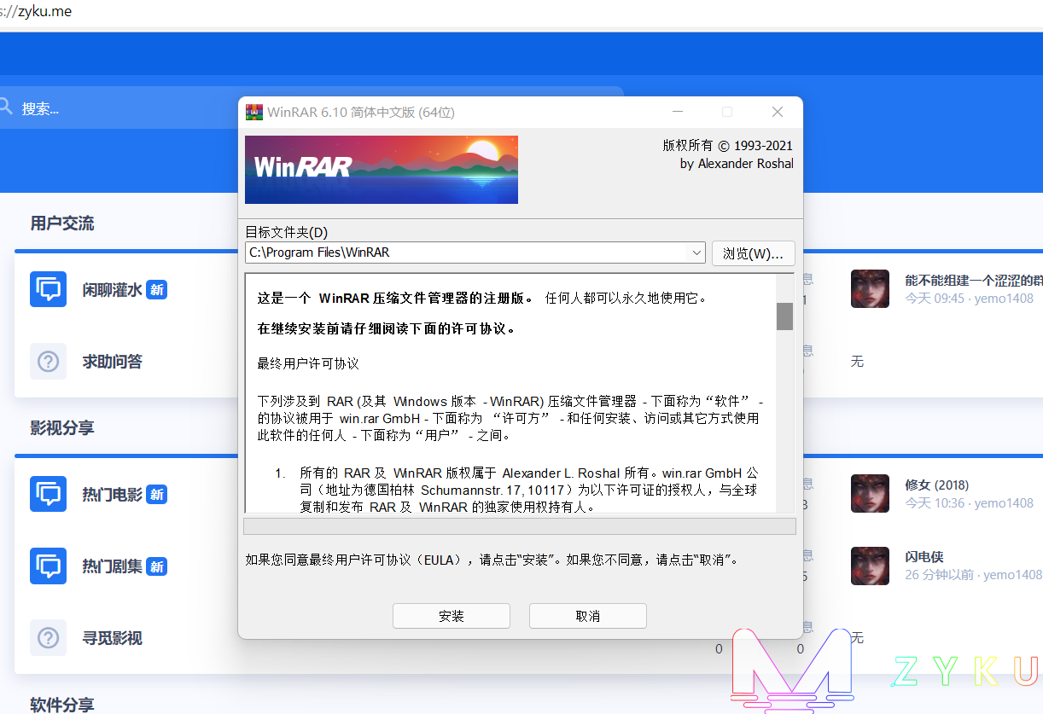Minimize the WinRAR installer window
This screenshot has width=1043, height=714.
click(x=678, y=112)
